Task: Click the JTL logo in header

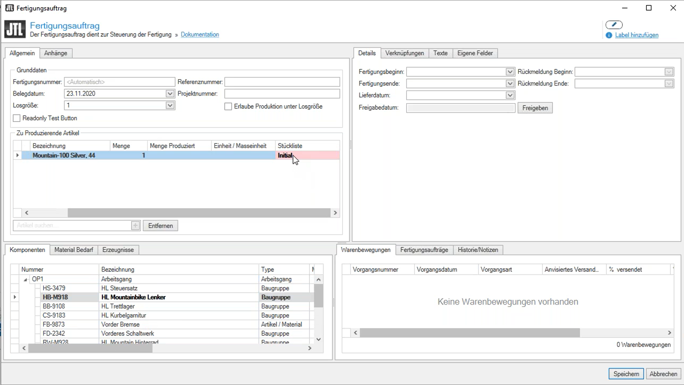Action: pyautogui.click(x=15, y=29)
